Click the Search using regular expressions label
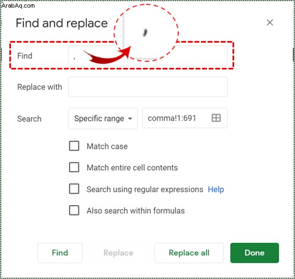The image size is (295, 279). 145,189
